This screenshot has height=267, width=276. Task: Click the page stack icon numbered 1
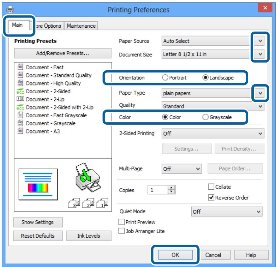(103, 203)
